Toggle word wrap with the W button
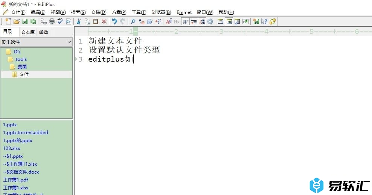This screenshot has height=195, width=372. 185,21
